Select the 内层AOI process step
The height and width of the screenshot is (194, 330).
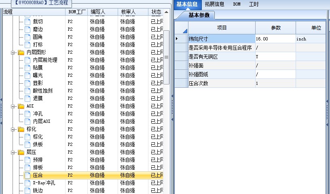pos(42,121)
